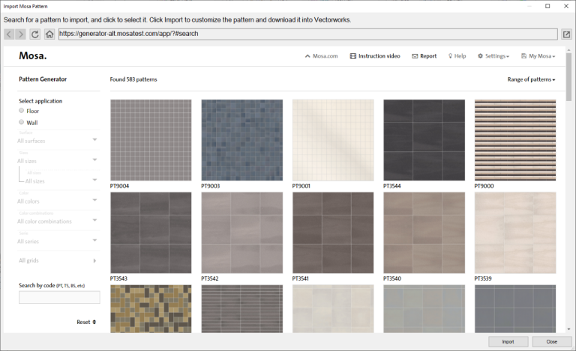Expand the Range of patterns dropdown
Image resolution: width=576 pixels, height=351 pixels.
tap(531, 79)
